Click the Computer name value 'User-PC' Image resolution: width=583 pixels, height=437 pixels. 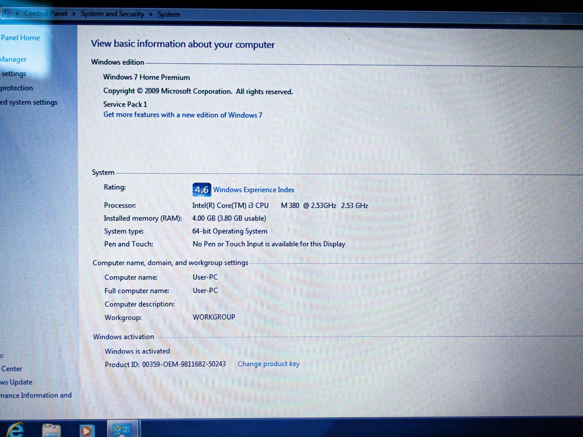pos(205,277)
